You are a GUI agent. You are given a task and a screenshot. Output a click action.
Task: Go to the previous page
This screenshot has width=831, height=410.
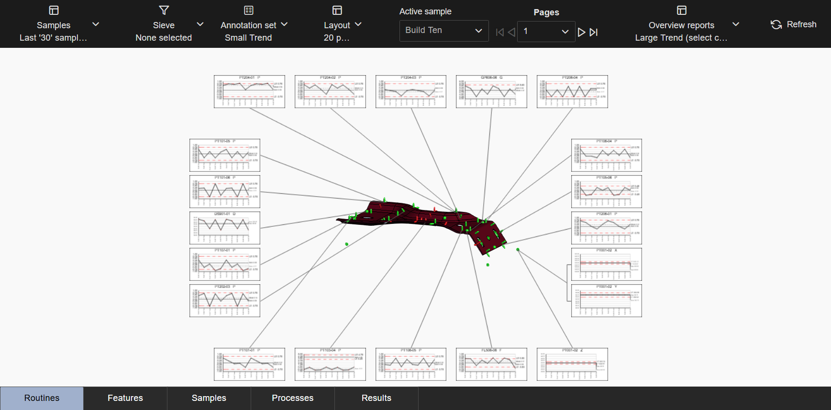pos(511,32)
